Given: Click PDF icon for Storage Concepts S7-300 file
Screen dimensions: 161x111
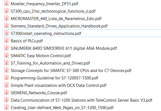Looking at the screenshot, I should pos(7,70).
